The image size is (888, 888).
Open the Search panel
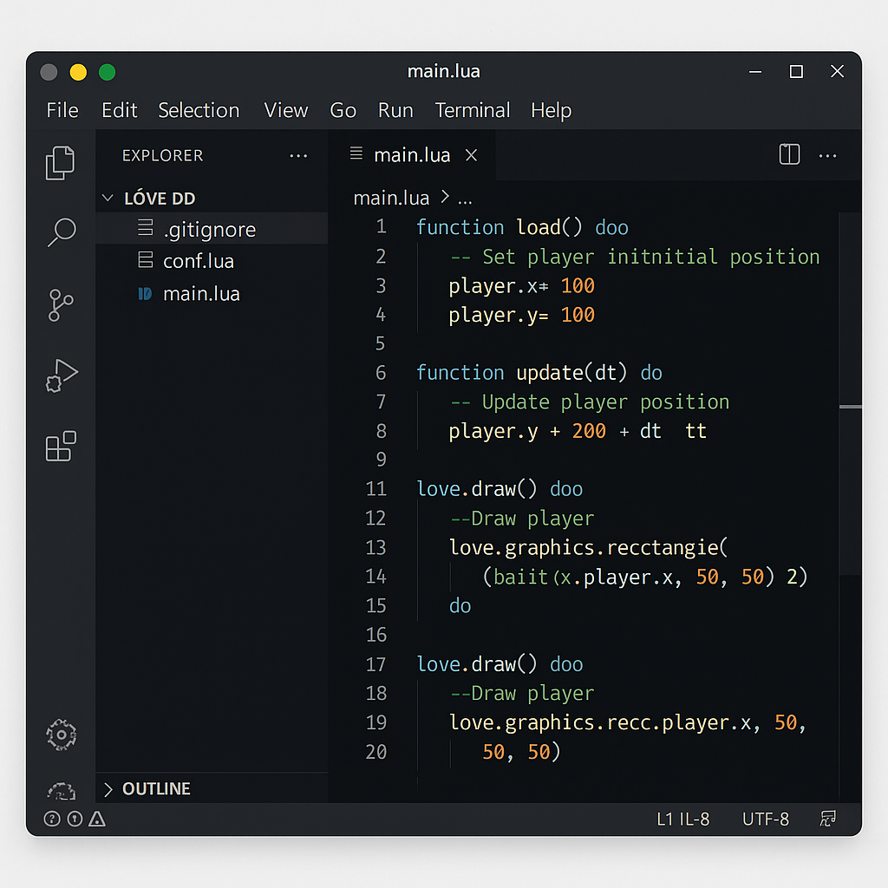(60, 232)
